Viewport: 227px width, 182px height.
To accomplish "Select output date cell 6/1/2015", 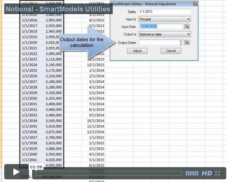I will click(x=93, y=165).
